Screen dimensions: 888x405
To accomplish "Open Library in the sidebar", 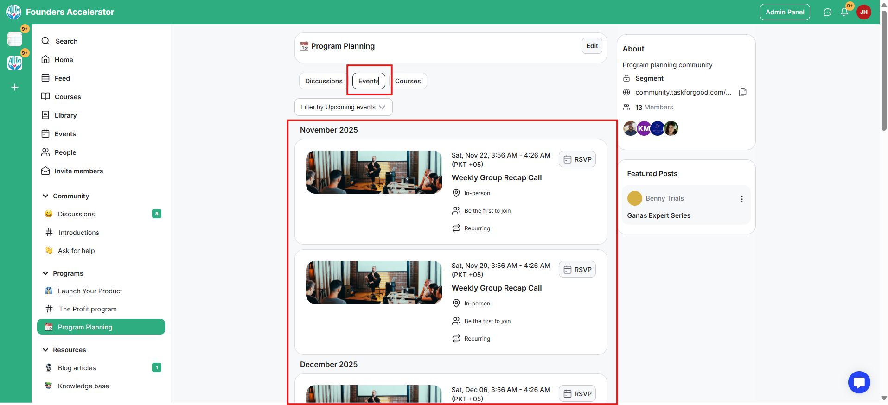I will click(59, 115).
